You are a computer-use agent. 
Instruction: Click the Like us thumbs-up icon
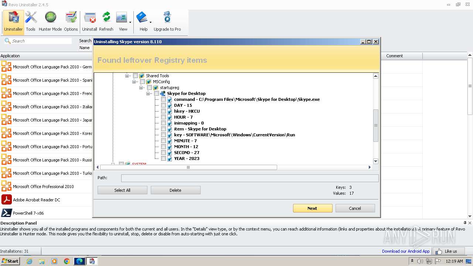pos(439,251)
